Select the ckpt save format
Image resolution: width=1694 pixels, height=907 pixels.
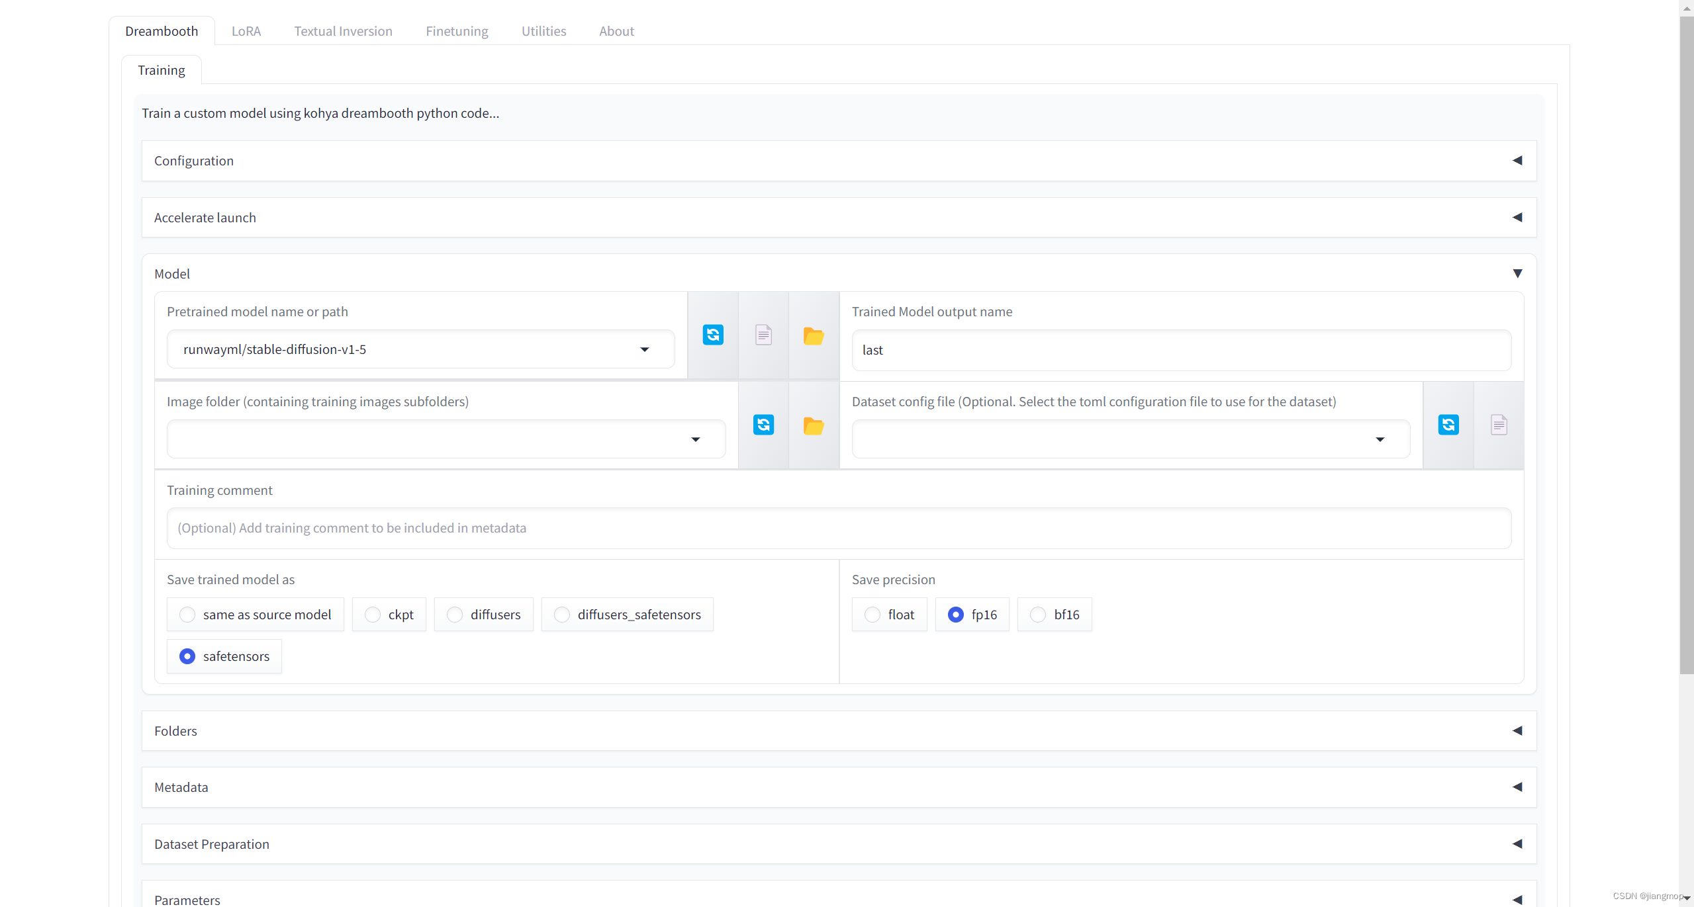[373, 615]
